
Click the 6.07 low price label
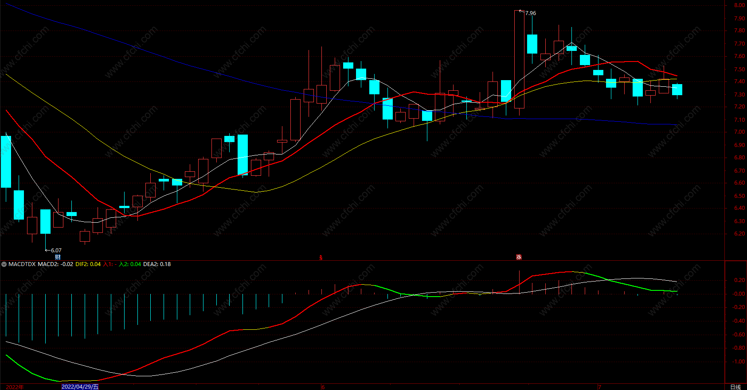tap(56, 251)
